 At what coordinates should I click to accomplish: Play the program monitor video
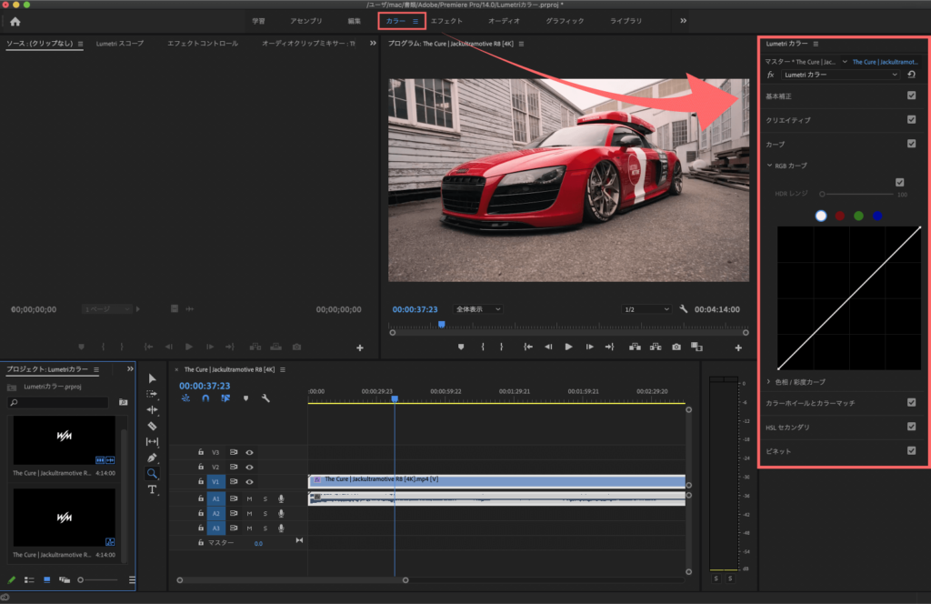[568, 347]
